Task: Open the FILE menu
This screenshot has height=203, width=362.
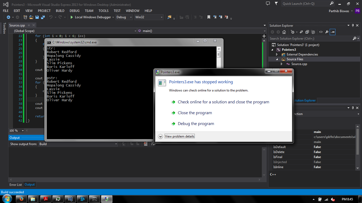Action: (6, 11)
